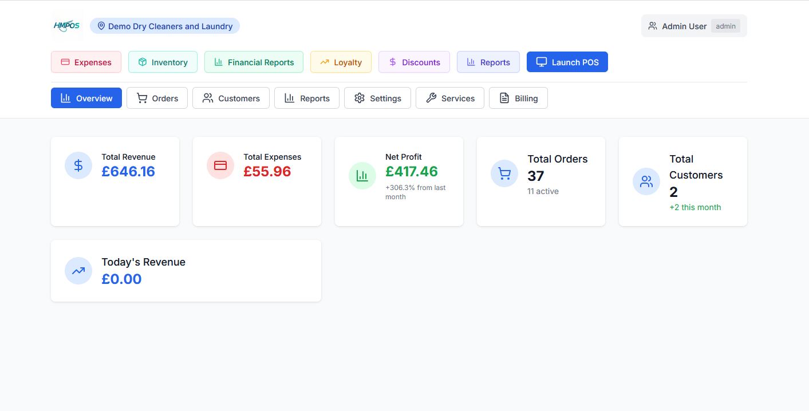Click the Admin User name

pos(684,26)
